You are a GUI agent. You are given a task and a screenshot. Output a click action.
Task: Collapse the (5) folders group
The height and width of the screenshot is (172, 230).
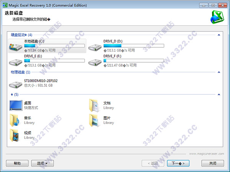point(219,94)
